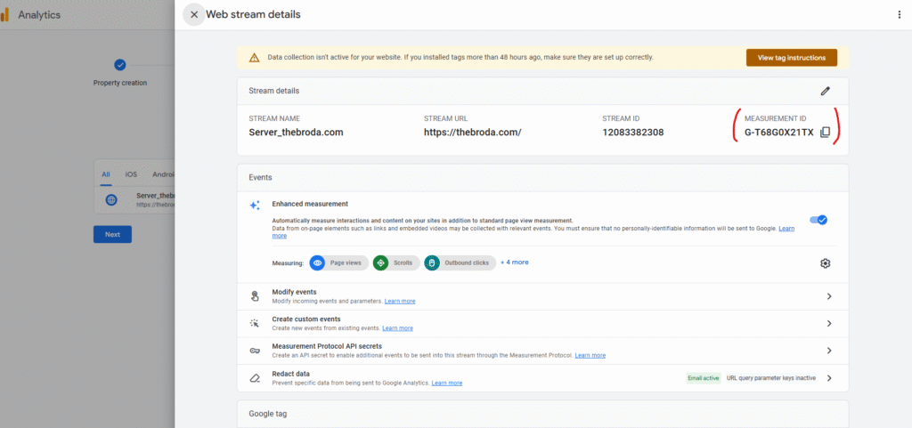Viewport: 912px width, 428px height.
Task: Select the iOS tab
Action: pyautogui.click(x=131, y=174)
